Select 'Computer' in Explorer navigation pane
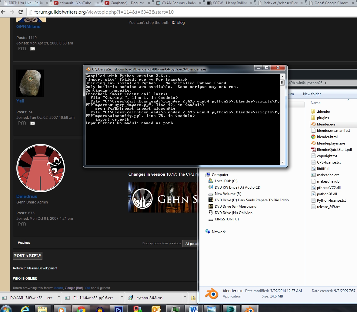The height and width of the screenshot is (312, 357). tap(220, 175)
